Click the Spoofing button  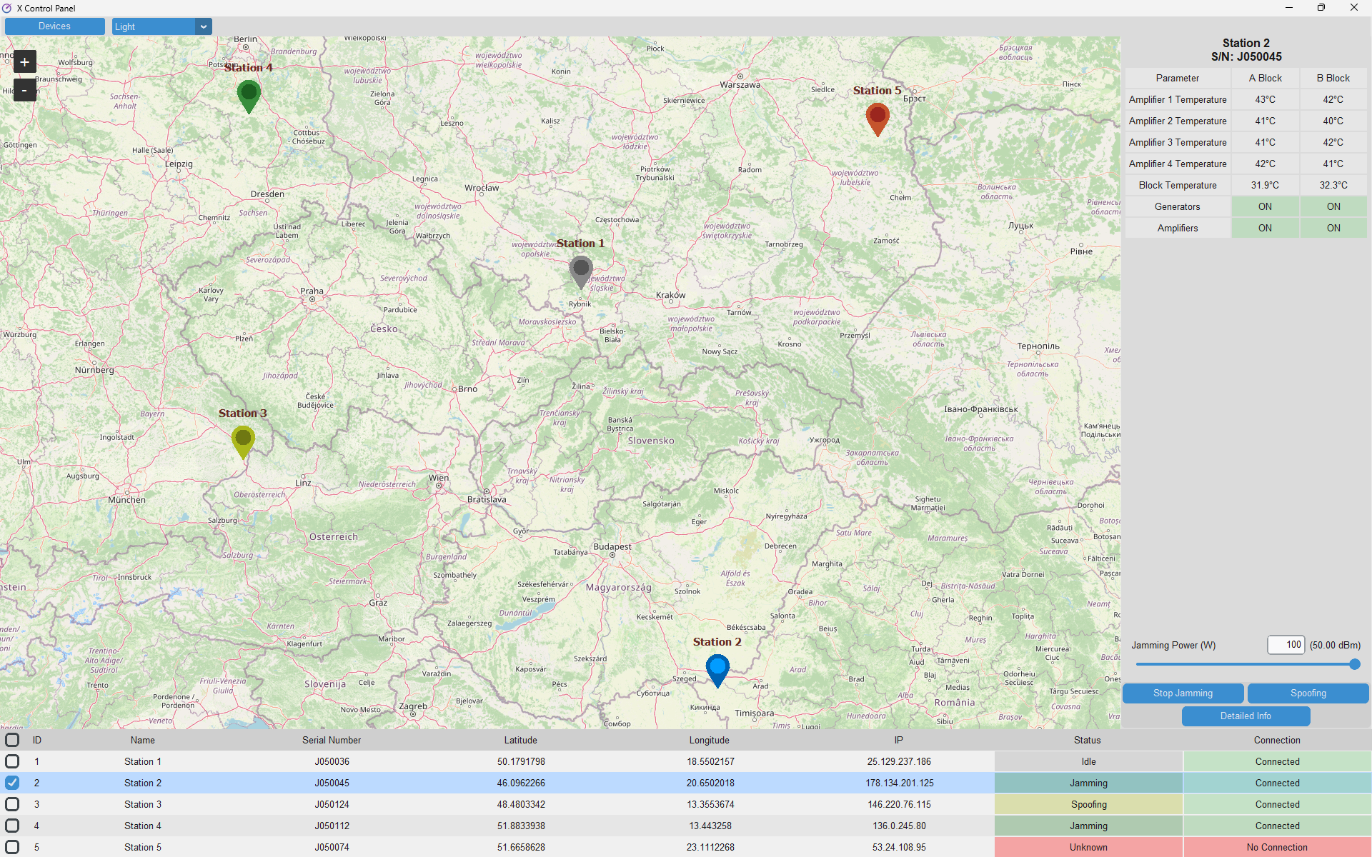(x=1308, y=693)
